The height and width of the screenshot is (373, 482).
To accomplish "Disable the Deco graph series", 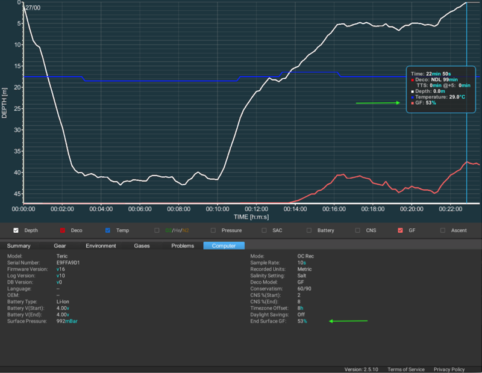I will coord(62,230).
